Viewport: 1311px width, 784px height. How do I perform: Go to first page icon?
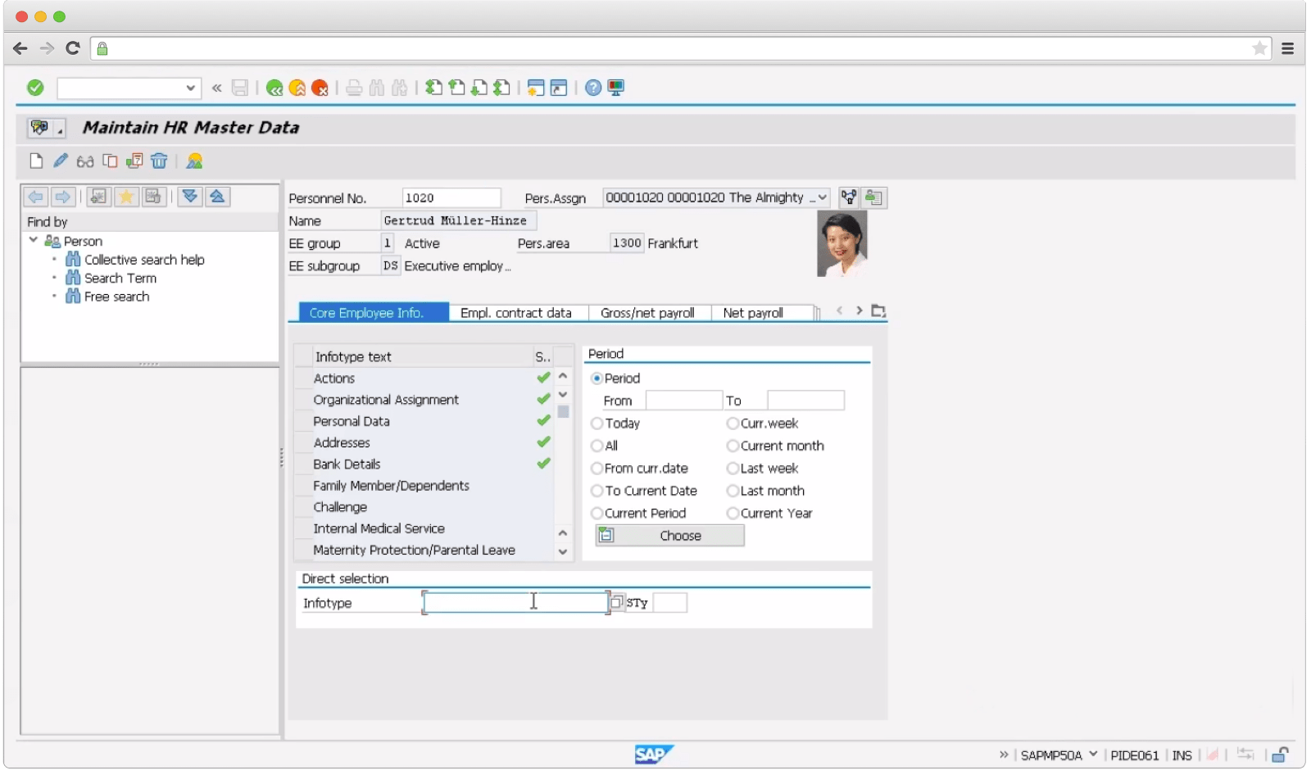click(433, 88)
